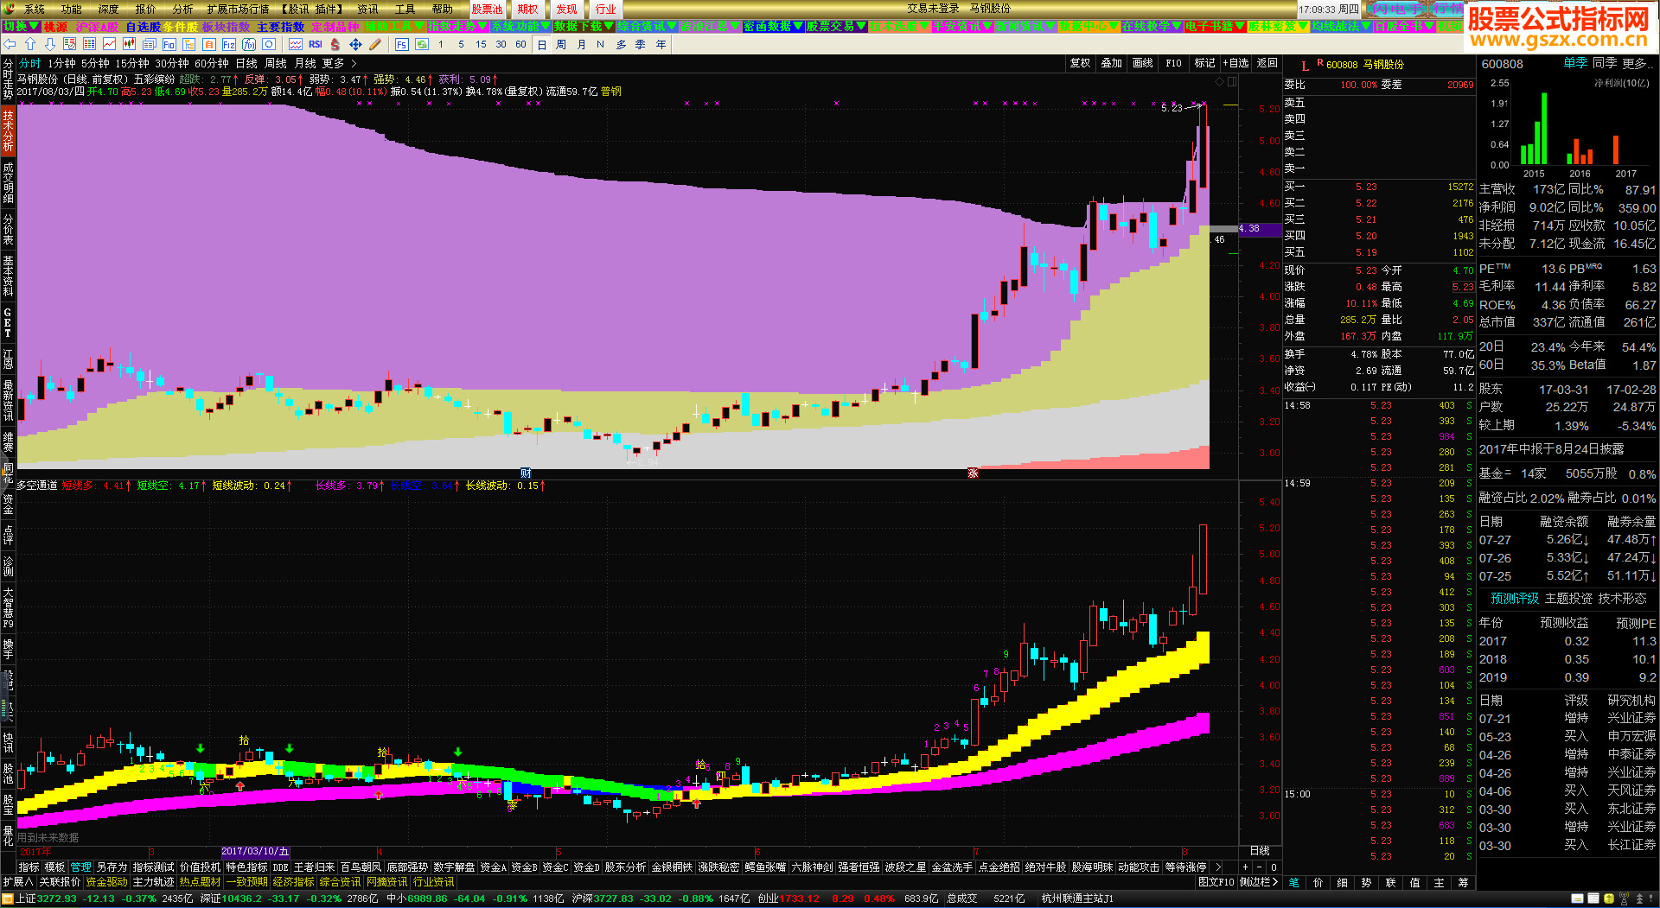The height and width of the screenshot is (908, 1660).
Task: Open the intraday line chart icon
Action: coord(109,44)
